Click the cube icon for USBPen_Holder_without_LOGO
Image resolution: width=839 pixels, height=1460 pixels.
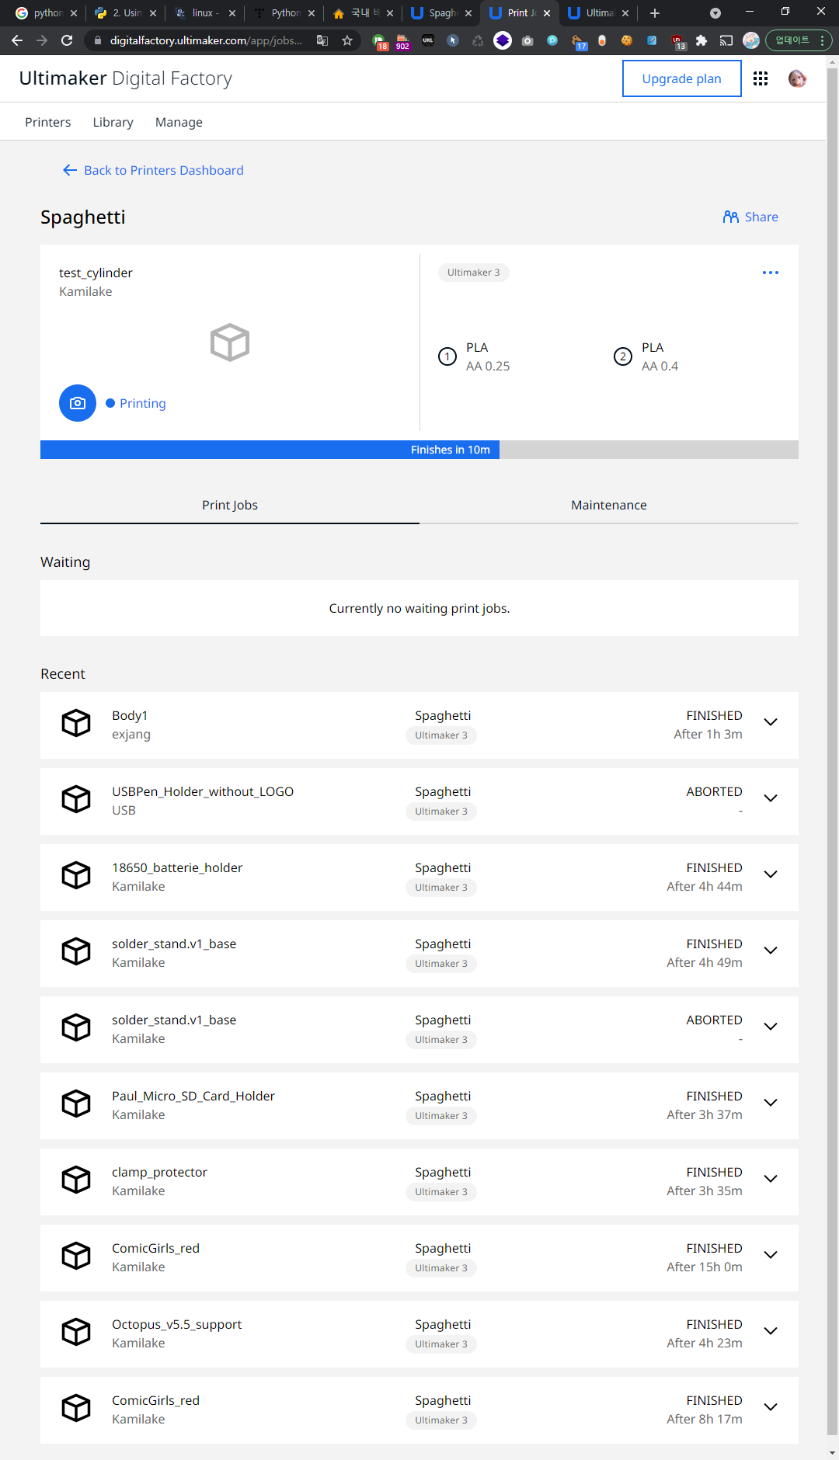click(76, 799)
